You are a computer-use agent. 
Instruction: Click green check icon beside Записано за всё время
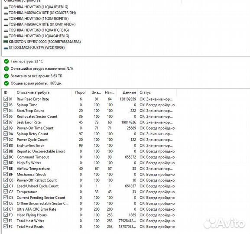(6, 76)
